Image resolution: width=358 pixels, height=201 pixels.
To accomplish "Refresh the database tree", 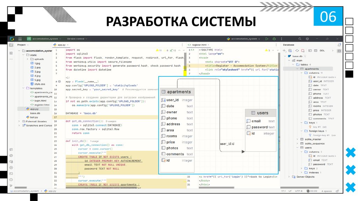I will tap(297, 51).
